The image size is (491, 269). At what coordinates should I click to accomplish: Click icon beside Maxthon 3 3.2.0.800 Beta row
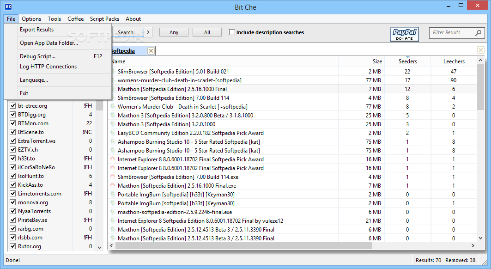113,116
